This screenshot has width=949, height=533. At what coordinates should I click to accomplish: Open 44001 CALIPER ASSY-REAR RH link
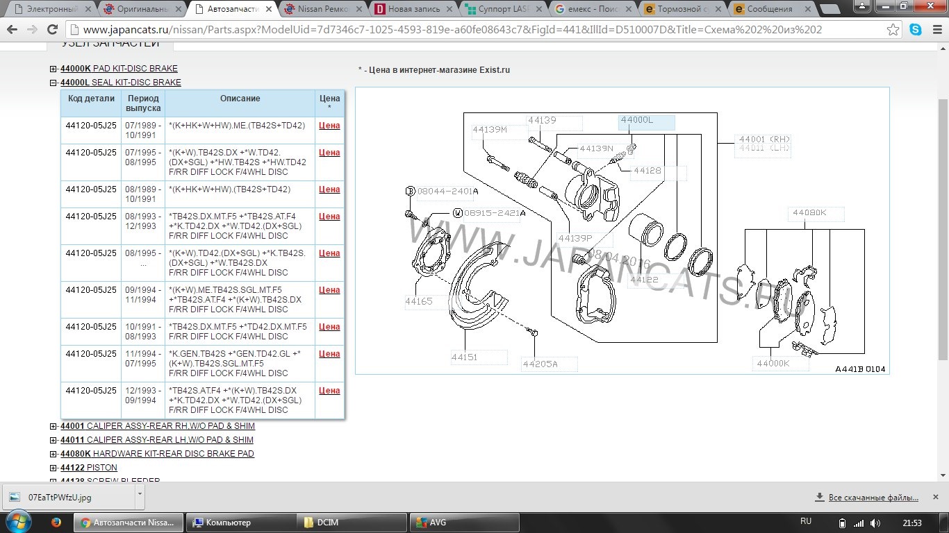pos(158,426)
